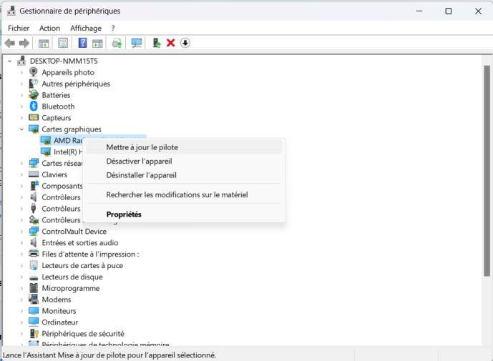This screenshot has height=361, width=493.
Task: Click the Capteurs category icon
Action: pos(34,117)
